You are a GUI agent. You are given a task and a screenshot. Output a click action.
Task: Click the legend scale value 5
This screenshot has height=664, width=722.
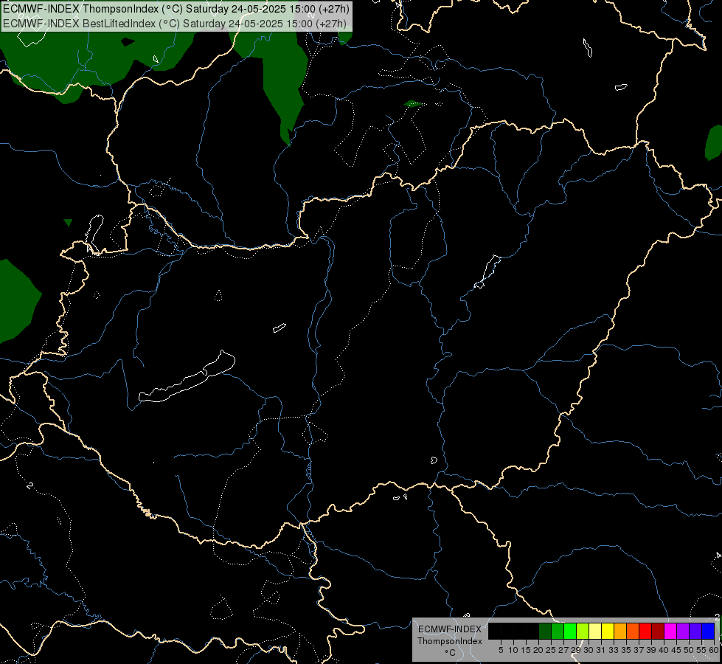click(x=501, y=650)
